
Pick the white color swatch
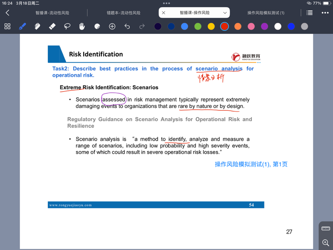coord(278,26)
